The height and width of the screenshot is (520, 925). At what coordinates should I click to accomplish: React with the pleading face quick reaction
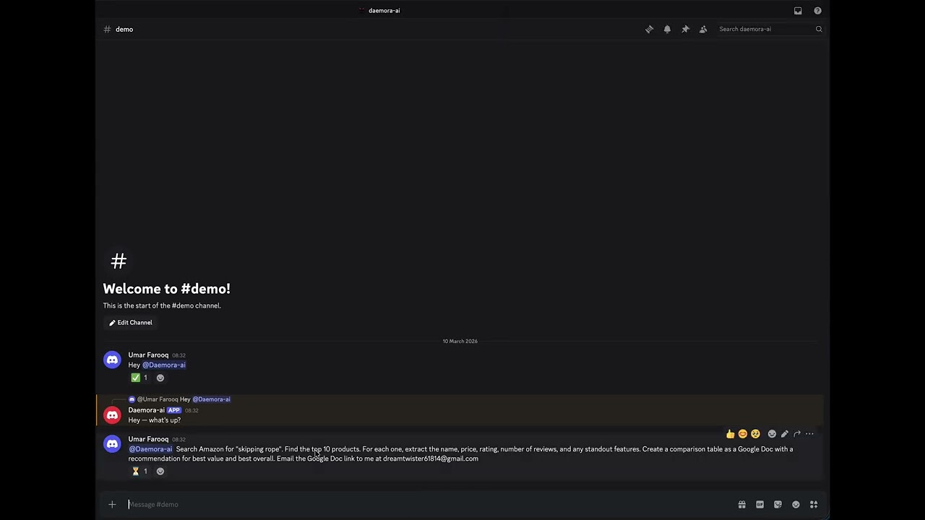[755, 434]
